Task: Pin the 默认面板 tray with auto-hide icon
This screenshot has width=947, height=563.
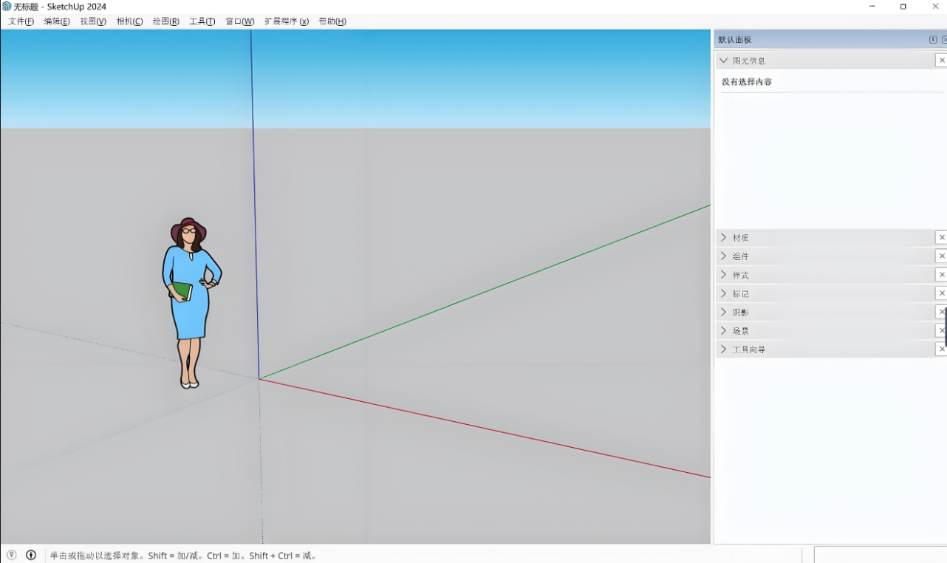Action: point(933,40)
